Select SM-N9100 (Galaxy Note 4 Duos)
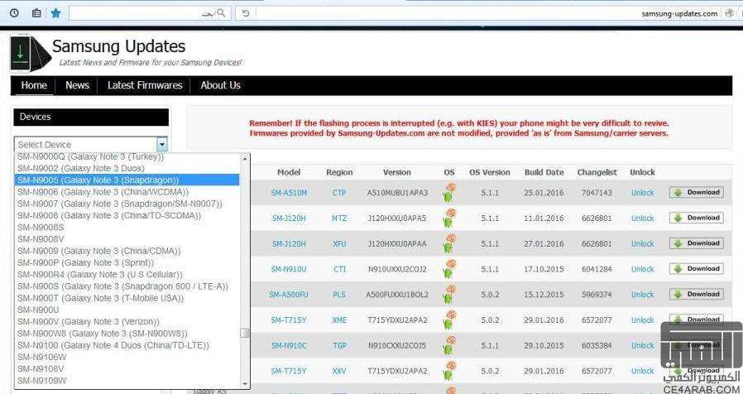Viewport: 743px width, 394px height. coord(127,345)
